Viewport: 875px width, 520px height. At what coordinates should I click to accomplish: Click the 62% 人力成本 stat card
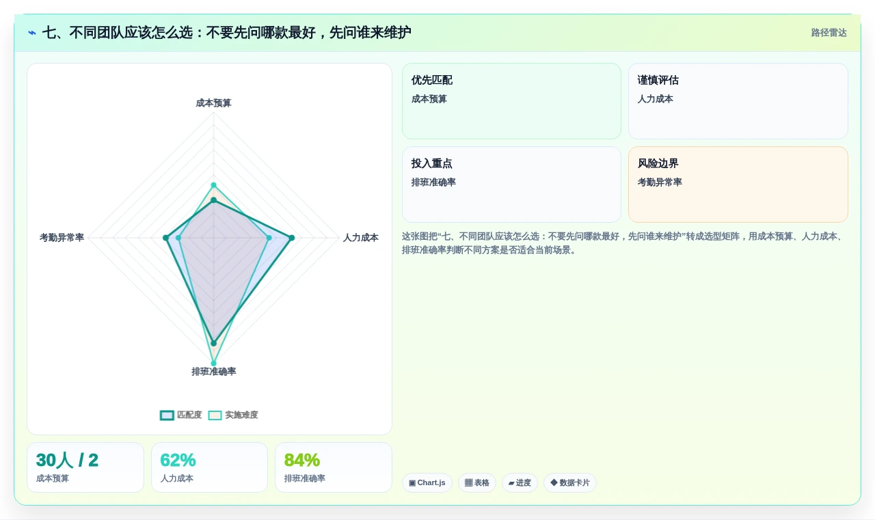point(209,467)
